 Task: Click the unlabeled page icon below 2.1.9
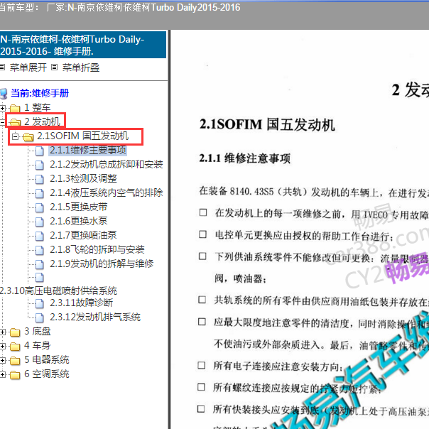click(x=39, y=278)
